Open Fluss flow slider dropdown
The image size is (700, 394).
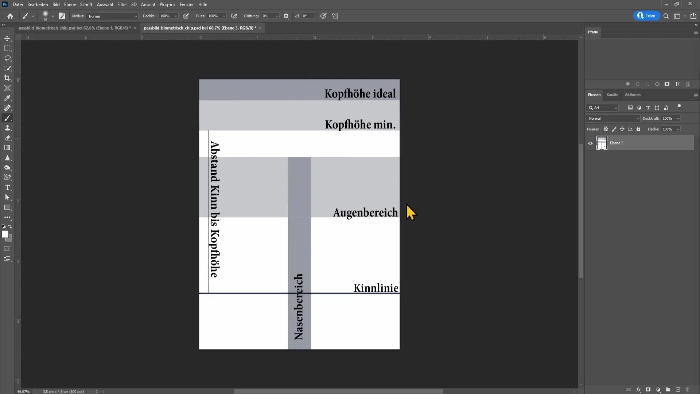point(224,16)
